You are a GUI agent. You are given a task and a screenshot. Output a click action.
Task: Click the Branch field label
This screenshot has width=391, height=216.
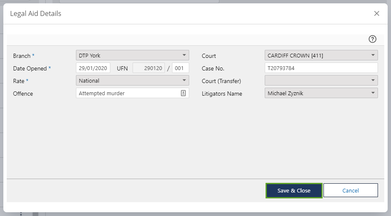22,56
